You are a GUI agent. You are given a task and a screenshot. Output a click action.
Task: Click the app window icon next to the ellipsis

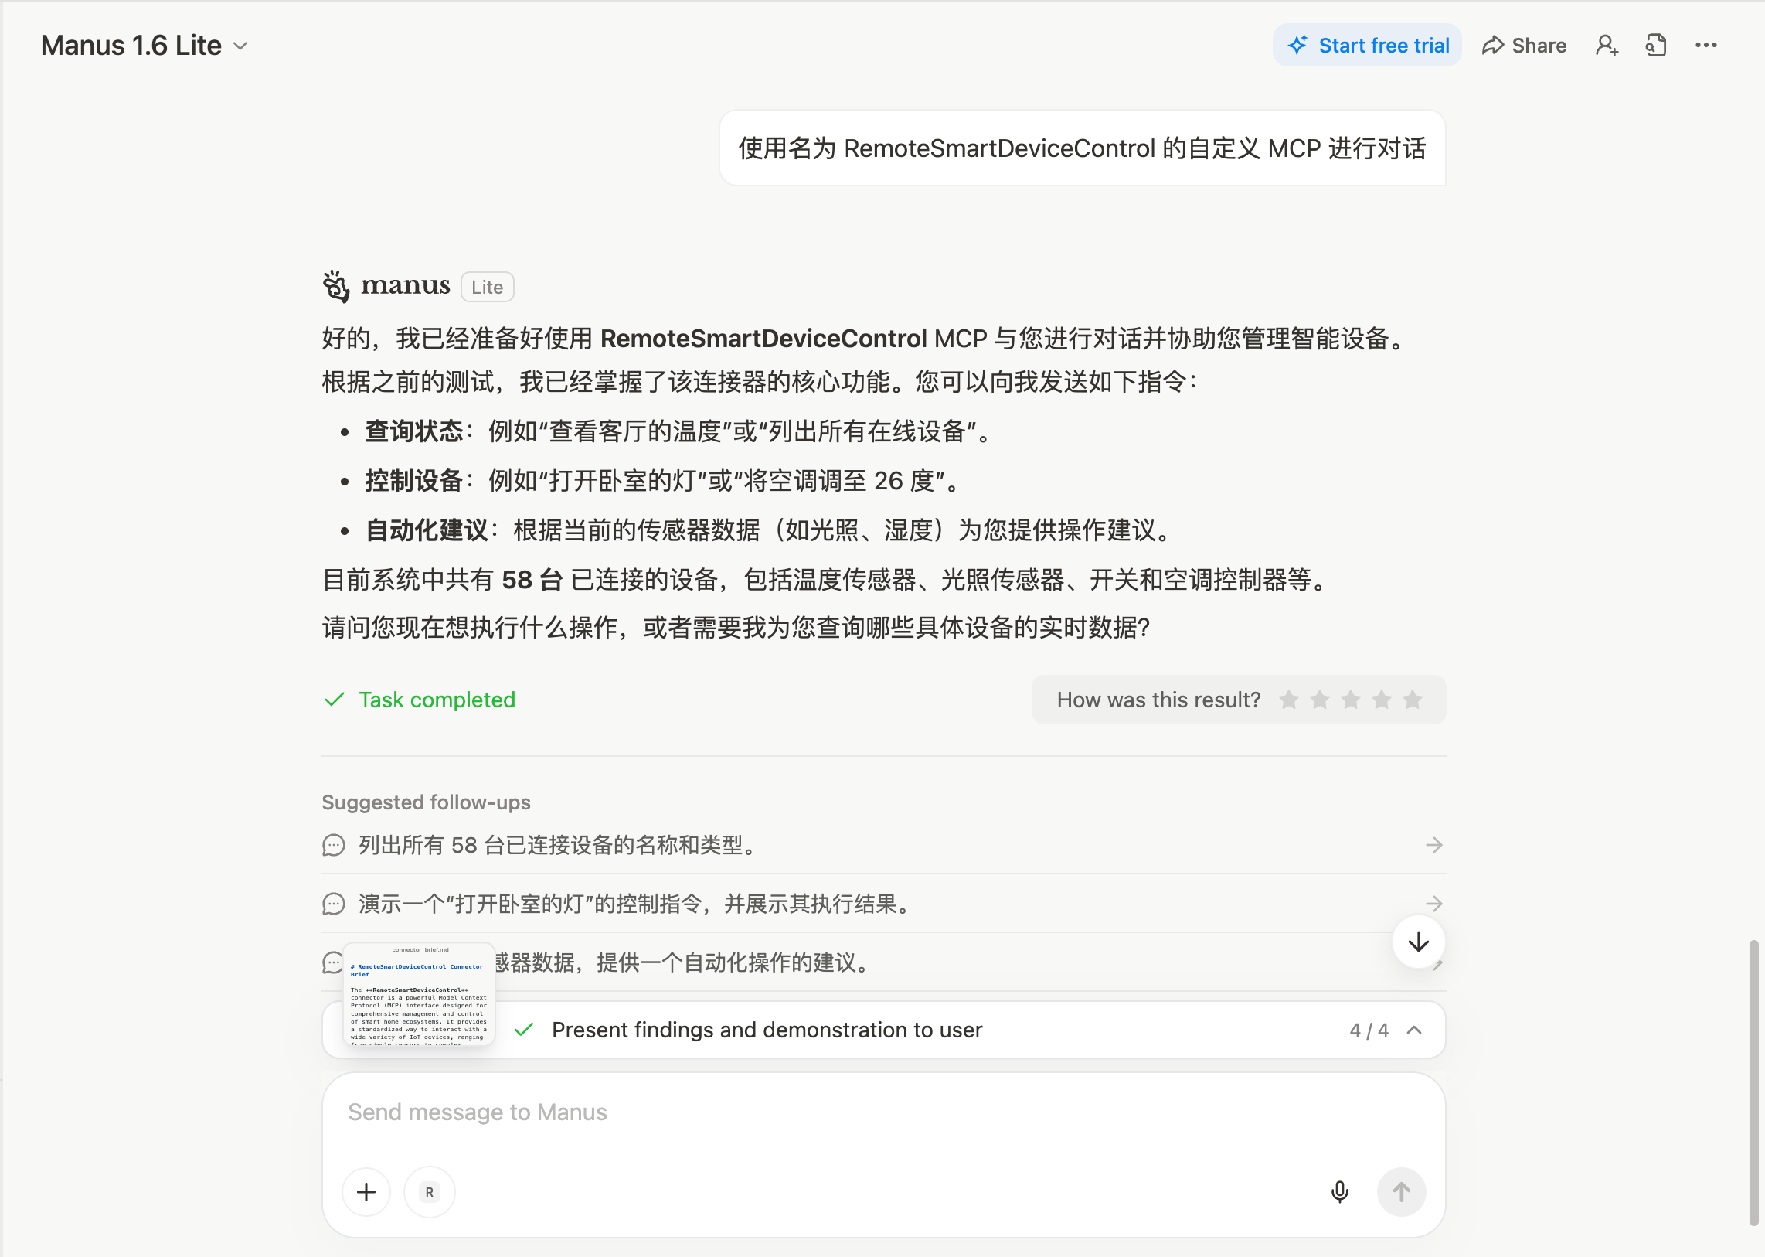(1657, 45)
